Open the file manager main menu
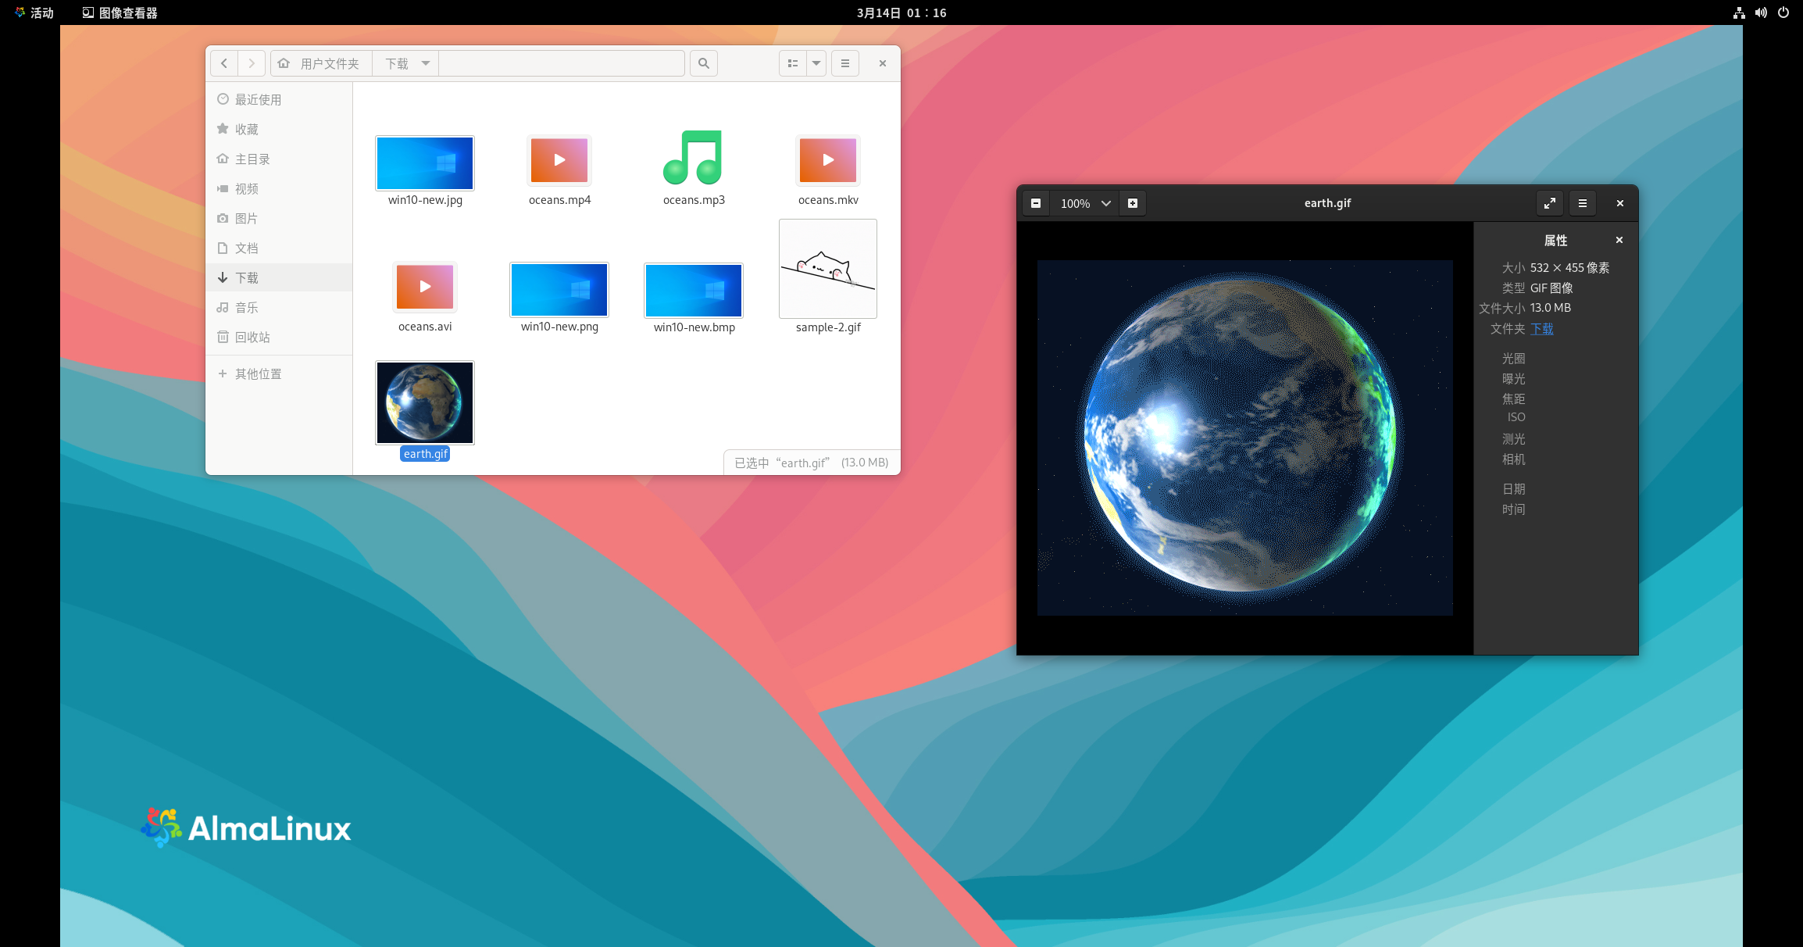The width and height of the screenshot is (1803, 947). tap(845, 63)
